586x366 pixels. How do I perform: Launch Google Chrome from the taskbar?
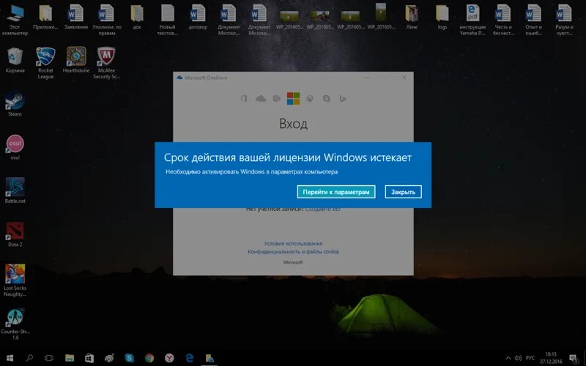[149, 358]
